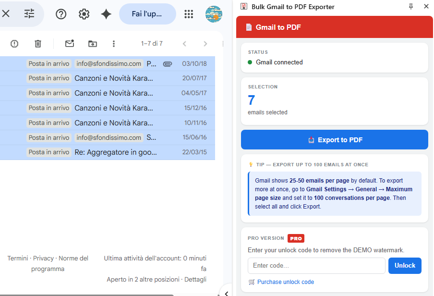434x296 pixels.
Task: Open the Gemini sparkle assistant
Action: click(106, 14)
